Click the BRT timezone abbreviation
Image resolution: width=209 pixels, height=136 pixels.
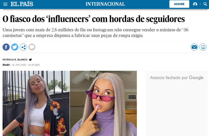(x=37, y=65)
